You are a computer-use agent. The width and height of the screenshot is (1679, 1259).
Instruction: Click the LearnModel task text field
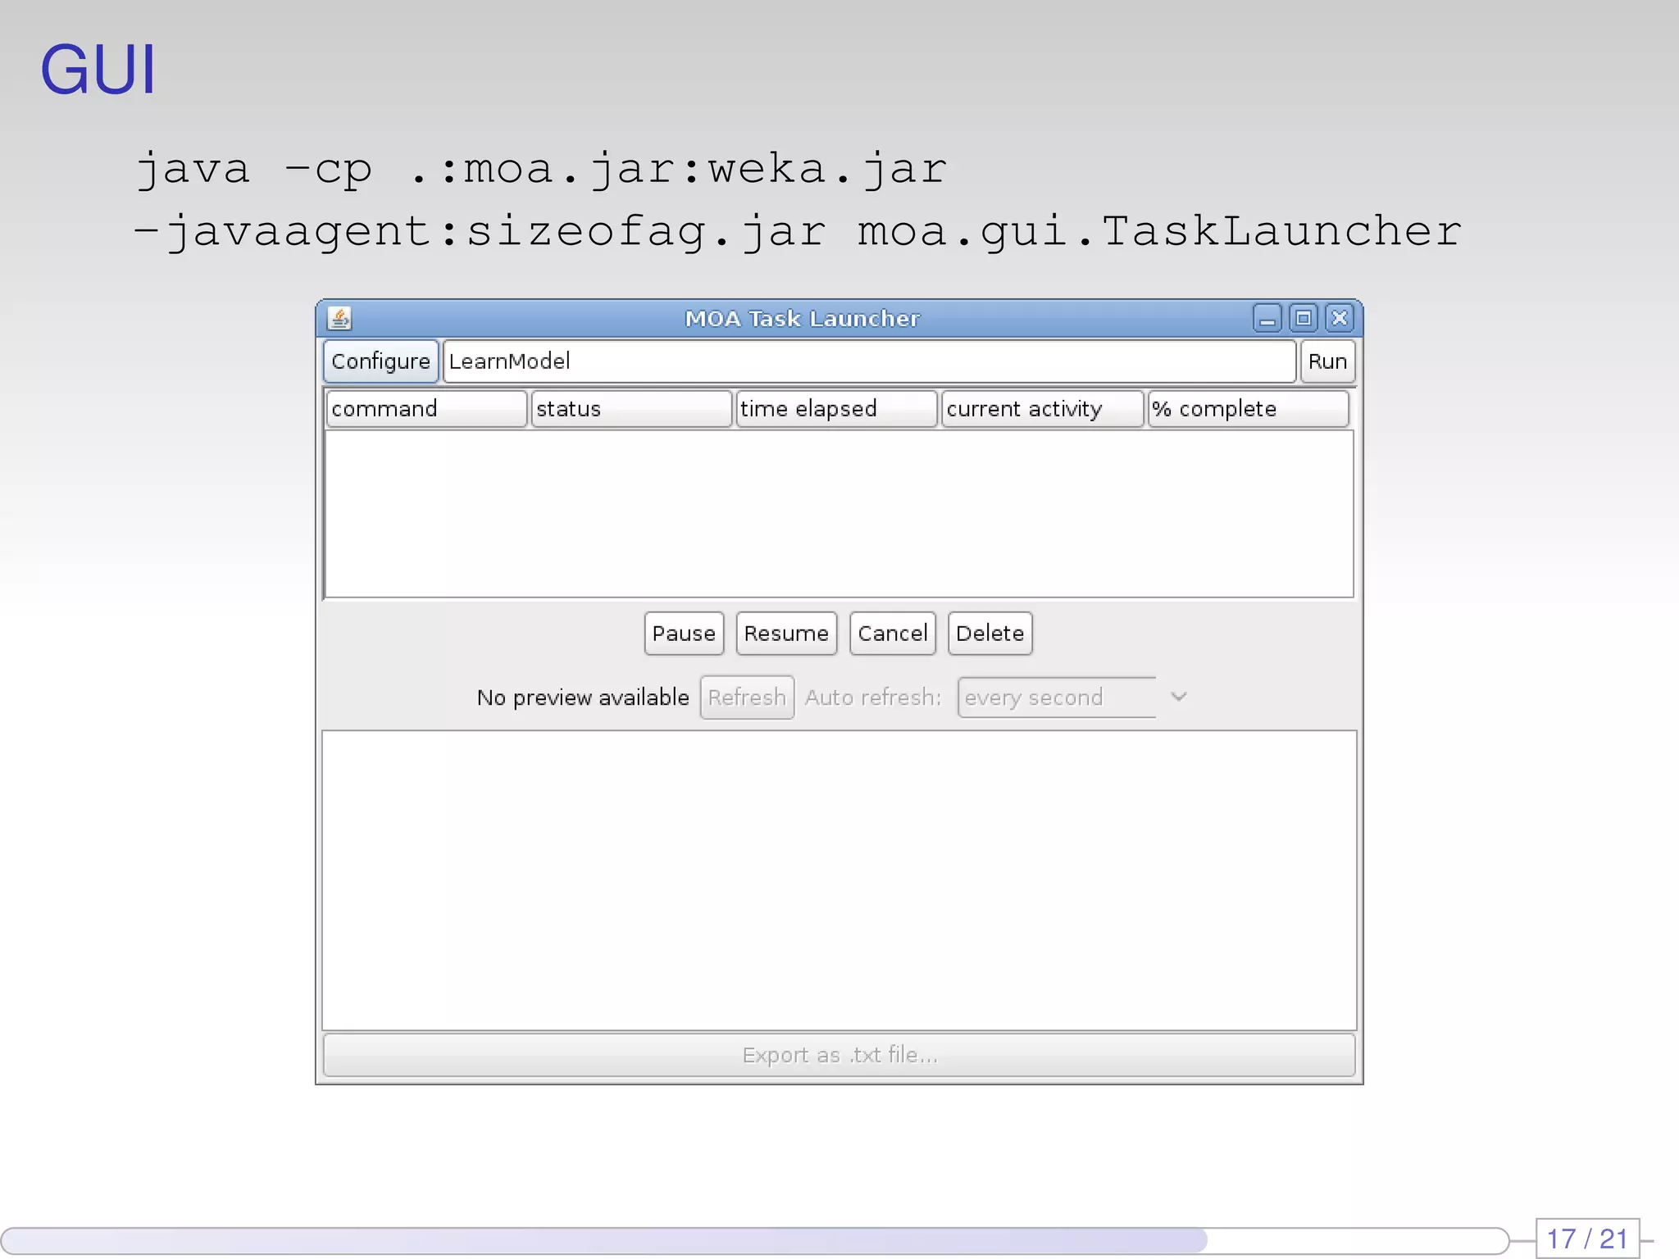pos(869,361)
